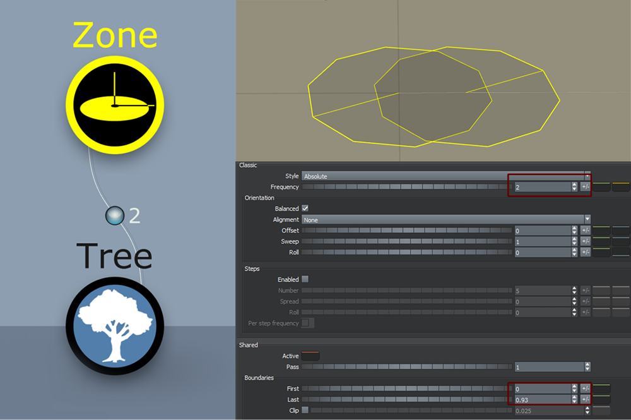Screen dimensions: 631x420
Task: Click the Offset slider bar
Action: click(x=407, y=231)
